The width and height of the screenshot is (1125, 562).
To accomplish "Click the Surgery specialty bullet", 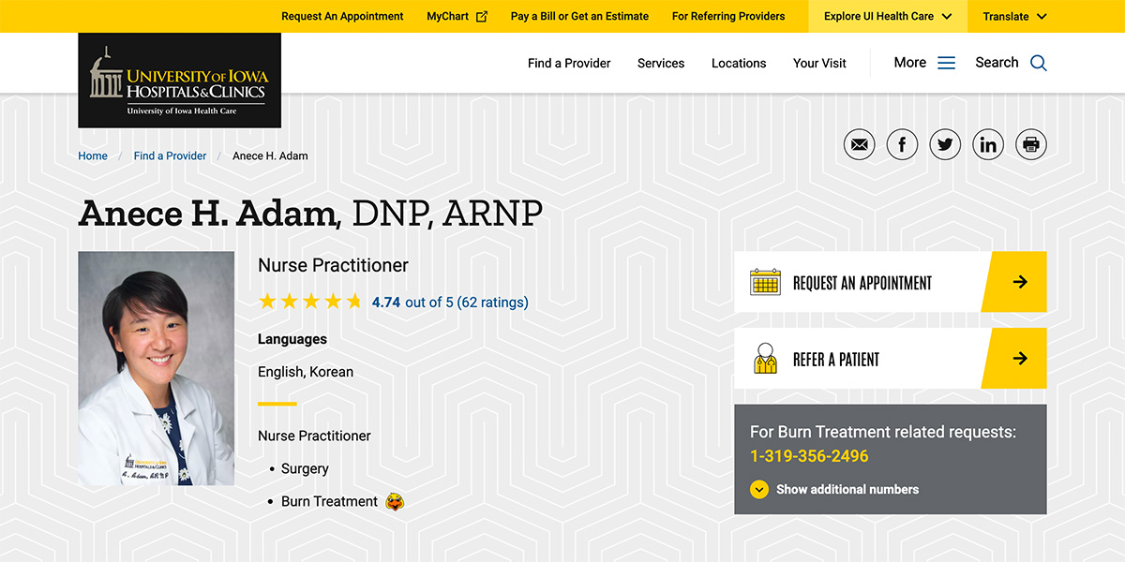I will [305, 468].
